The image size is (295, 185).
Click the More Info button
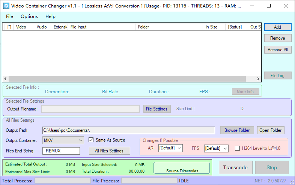pos(245,92)
